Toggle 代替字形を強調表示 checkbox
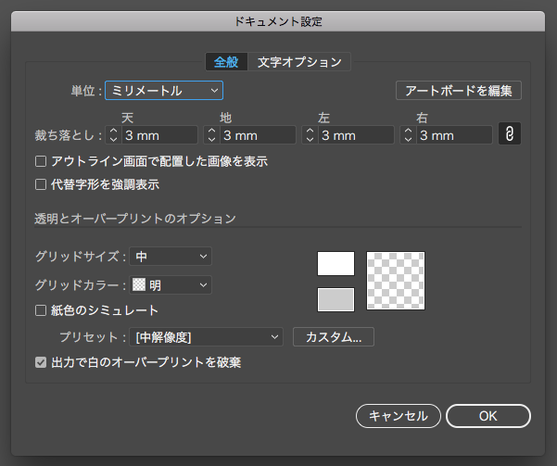557x466 pixels. coord(41,184)
